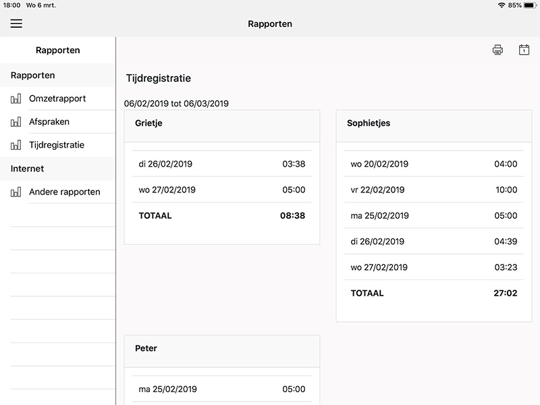Open the calendar date picker

pyautogui.click(x=524, y=50)
